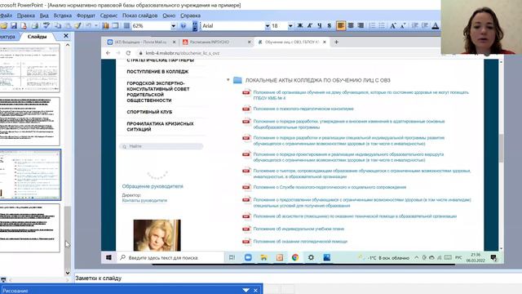Open PowerPoint Help with the question mark icon
The height and width of the screenshot is (294, 522).
click(183, 25)
